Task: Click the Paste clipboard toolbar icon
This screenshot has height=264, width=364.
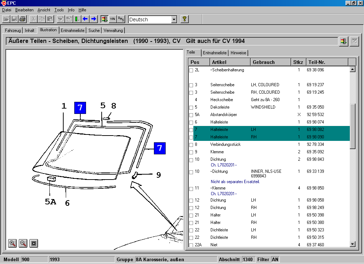Action: (x=50, y=19)
